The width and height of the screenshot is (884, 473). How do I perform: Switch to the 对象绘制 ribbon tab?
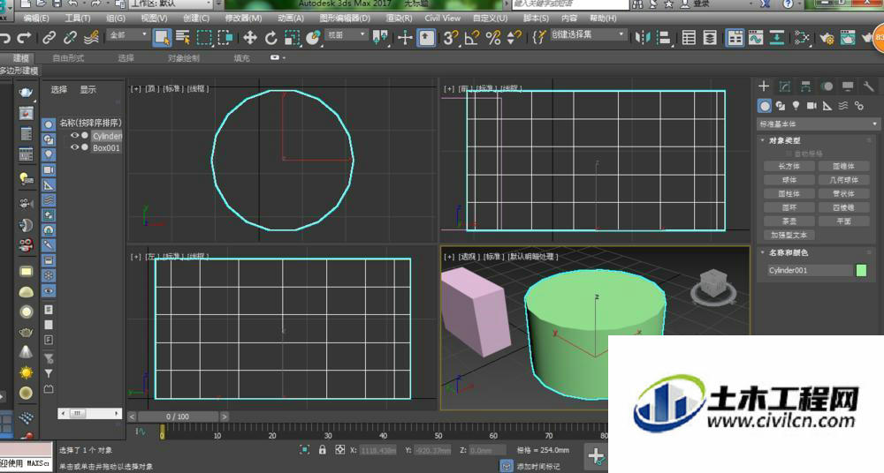(183, 58)
